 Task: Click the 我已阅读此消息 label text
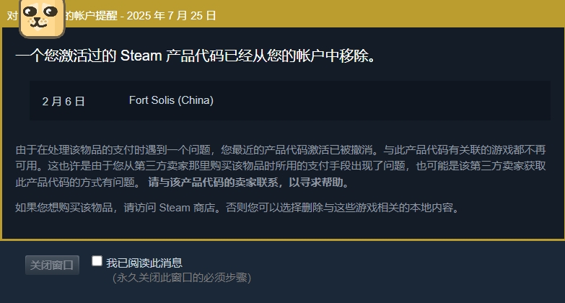(x=144, y=263)
